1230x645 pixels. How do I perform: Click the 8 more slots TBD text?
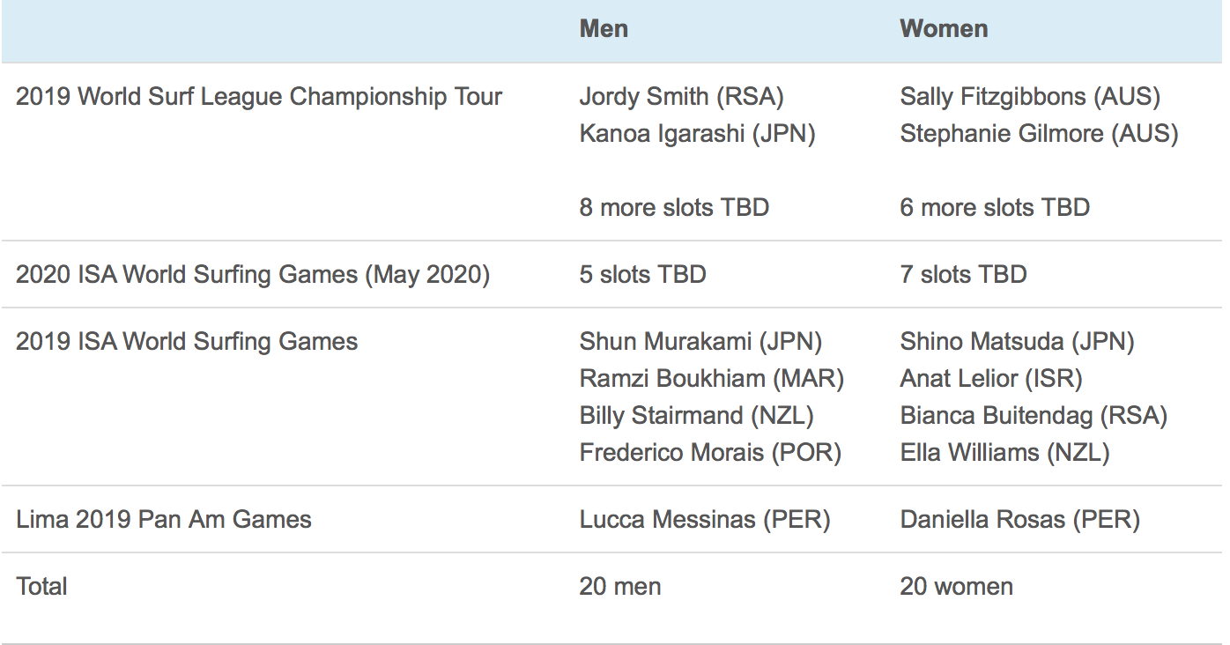[x=674, y=208]
